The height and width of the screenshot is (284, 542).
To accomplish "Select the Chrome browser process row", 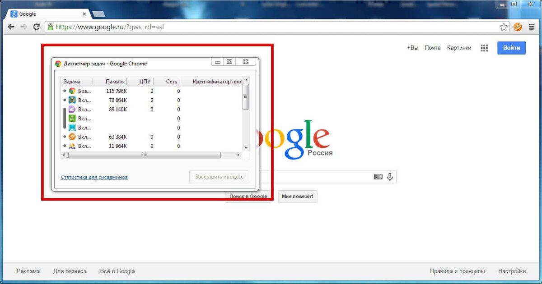I will 152,91.
